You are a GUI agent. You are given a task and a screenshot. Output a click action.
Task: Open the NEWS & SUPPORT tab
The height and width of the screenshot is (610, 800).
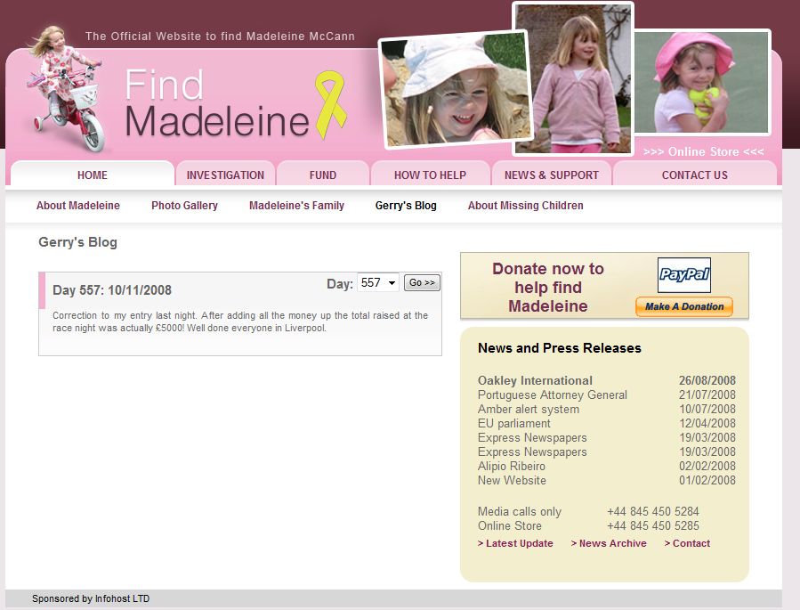(x=552, y=175)
